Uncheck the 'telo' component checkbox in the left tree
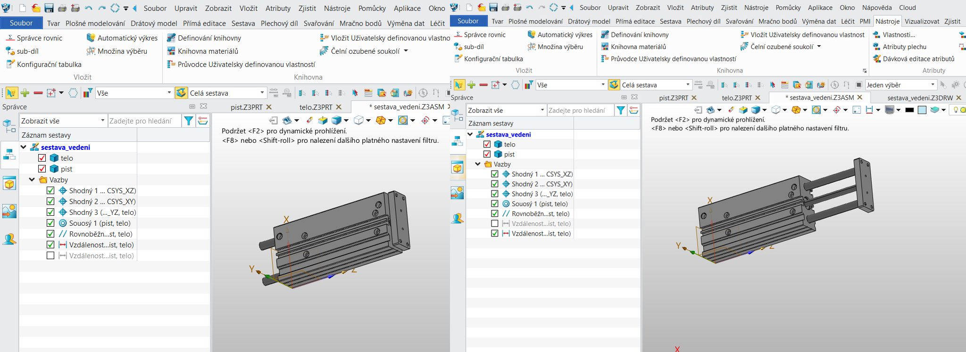Viewport: 966px width, 352px height. (x=42, y=158)
